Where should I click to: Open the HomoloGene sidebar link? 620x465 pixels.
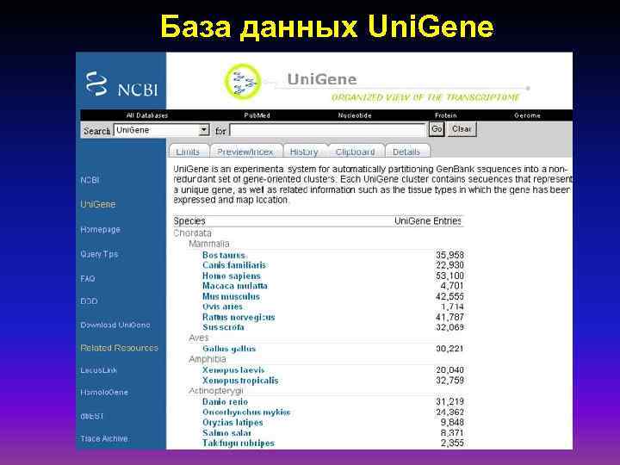(x=104, y=393)
